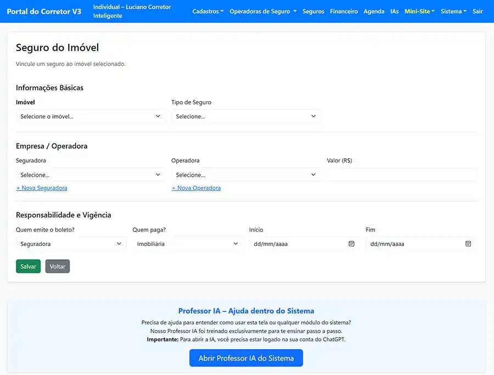Open the Cadastros menu
494x375 pixels.
click(x=208, y=11)
